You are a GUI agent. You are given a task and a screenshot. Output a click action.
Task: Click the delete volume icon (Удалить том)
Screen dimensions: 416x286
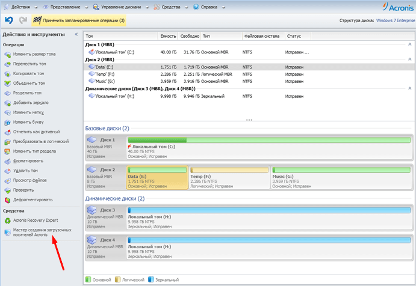(x=7, y=171)
